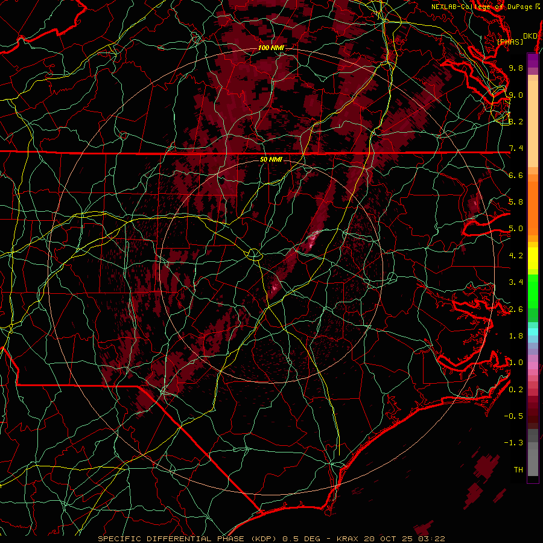Click the SPECIFIC DIFFERENTIAL PHASE (KDP) caption text
543x543 pixels.
pos(189,539)
